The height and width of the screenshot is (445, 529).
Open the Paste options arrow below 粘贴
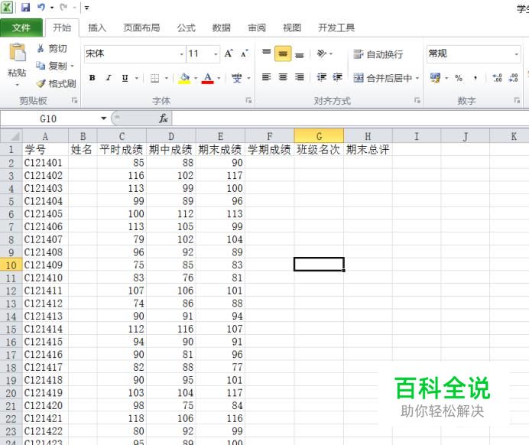[x=17, y=84]
